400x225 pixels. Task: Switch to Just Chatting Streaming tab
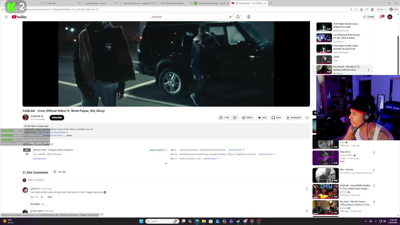[211, 3]
